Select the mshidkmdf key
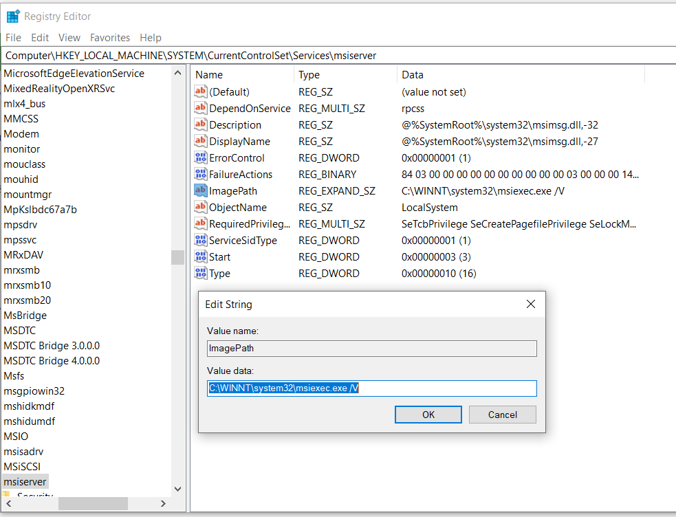Image resolution: width=676 pixels, height=517 pixels. click(30, 406)
